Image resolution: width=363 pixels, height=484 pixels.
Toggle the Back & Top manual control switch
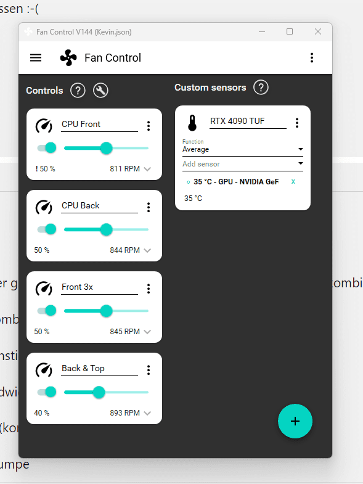47,392
